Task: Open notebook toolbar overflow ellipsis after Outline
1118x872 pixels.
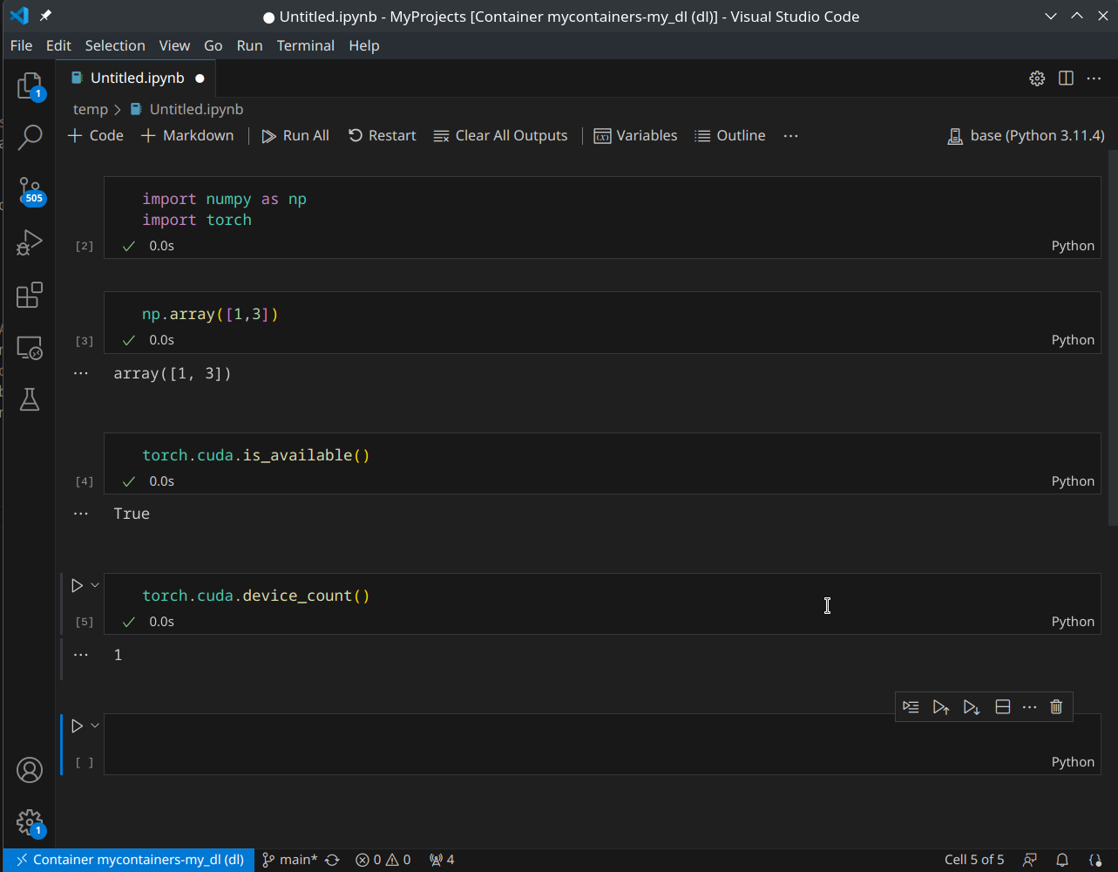Action: pos(790,136)
